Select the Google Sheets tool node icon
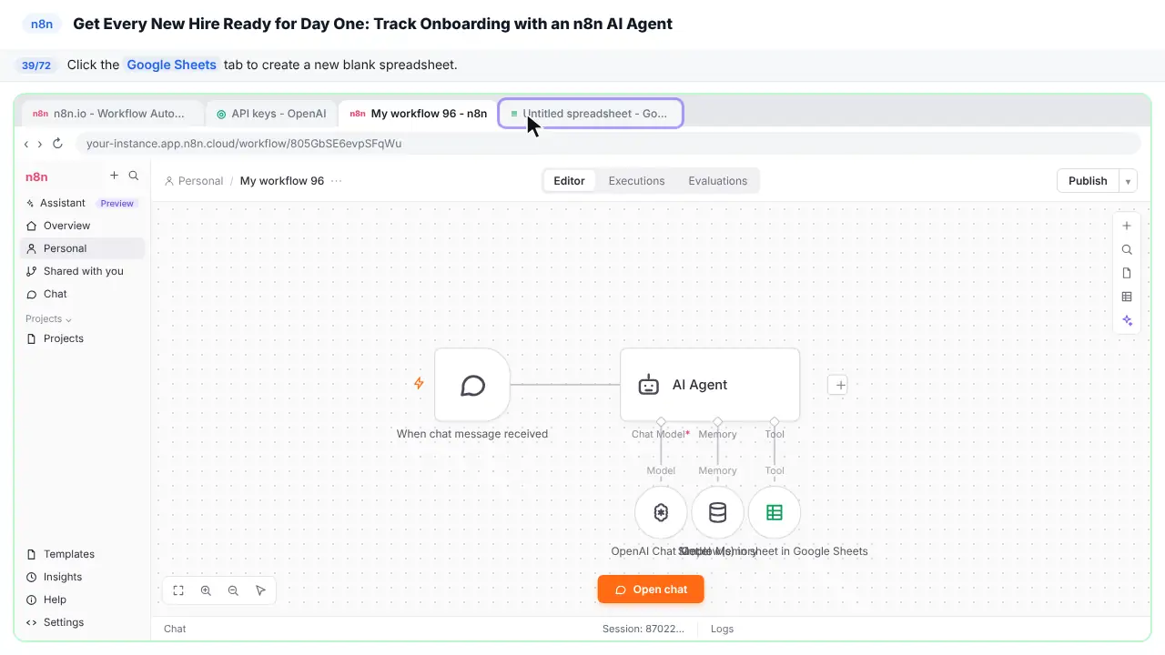This screenshot has height=655, width=1165. coord(775,512)
